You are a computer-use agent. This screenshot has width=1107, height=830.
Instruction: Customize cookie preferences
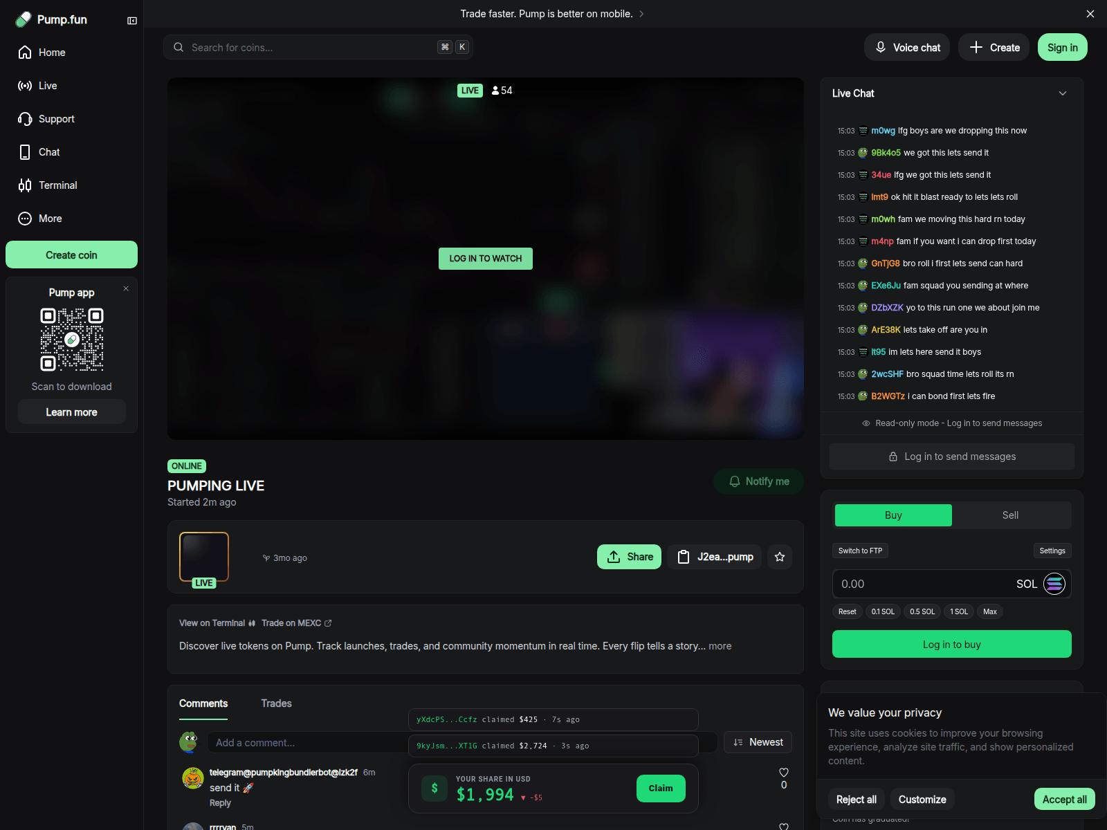(922, 799)
